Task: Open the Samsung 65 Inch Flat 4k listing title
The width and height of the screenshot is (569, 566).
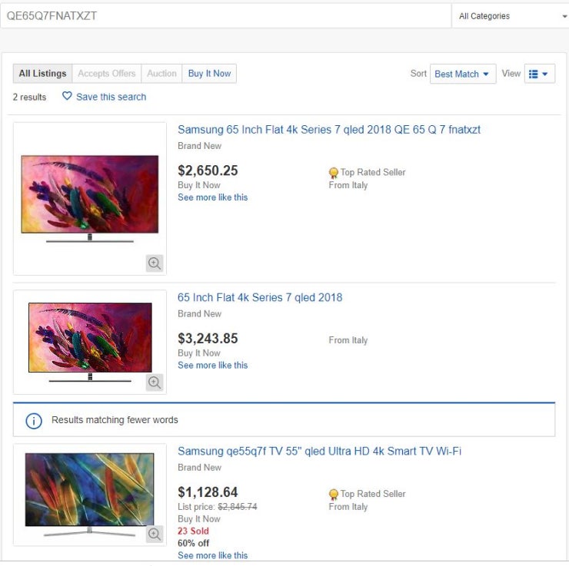Action: [329, 130]
